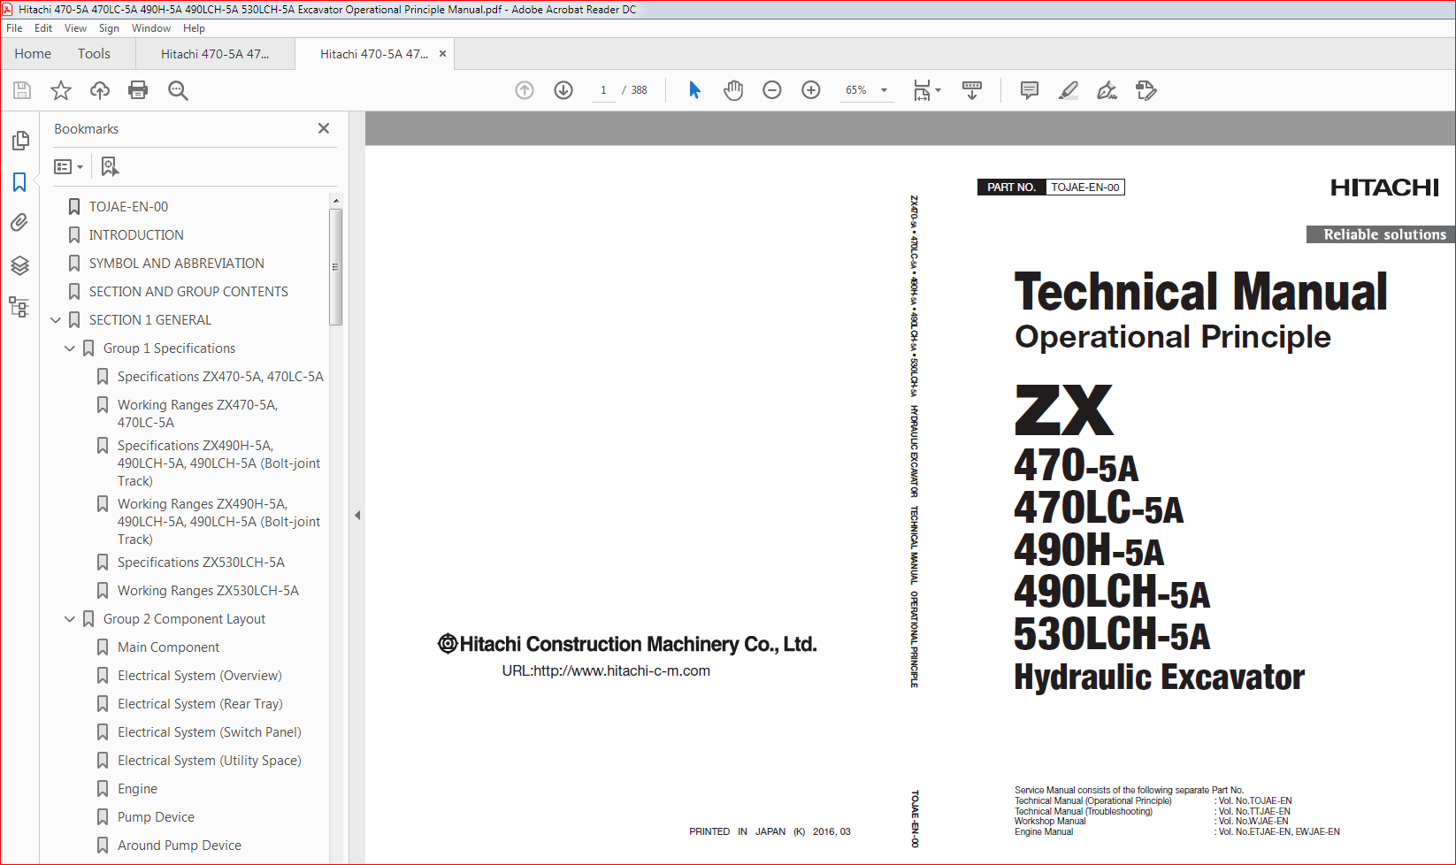The image size is (1456, 865).
Task: Open the File menu
Action: click(x=14, y=28)
